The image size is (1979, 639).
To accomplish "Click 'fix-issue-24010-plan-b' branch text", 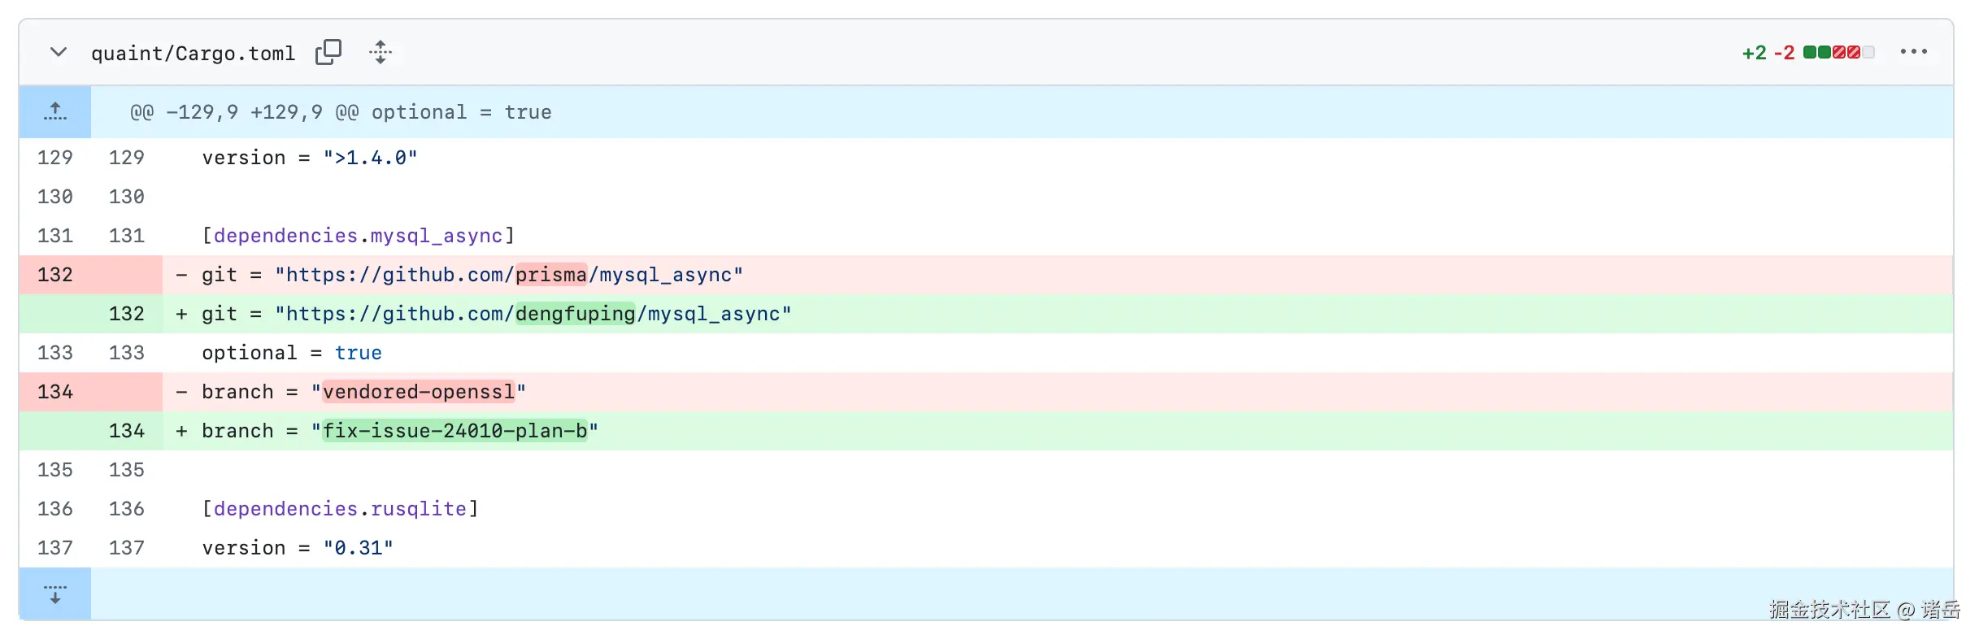I will 455,431.
